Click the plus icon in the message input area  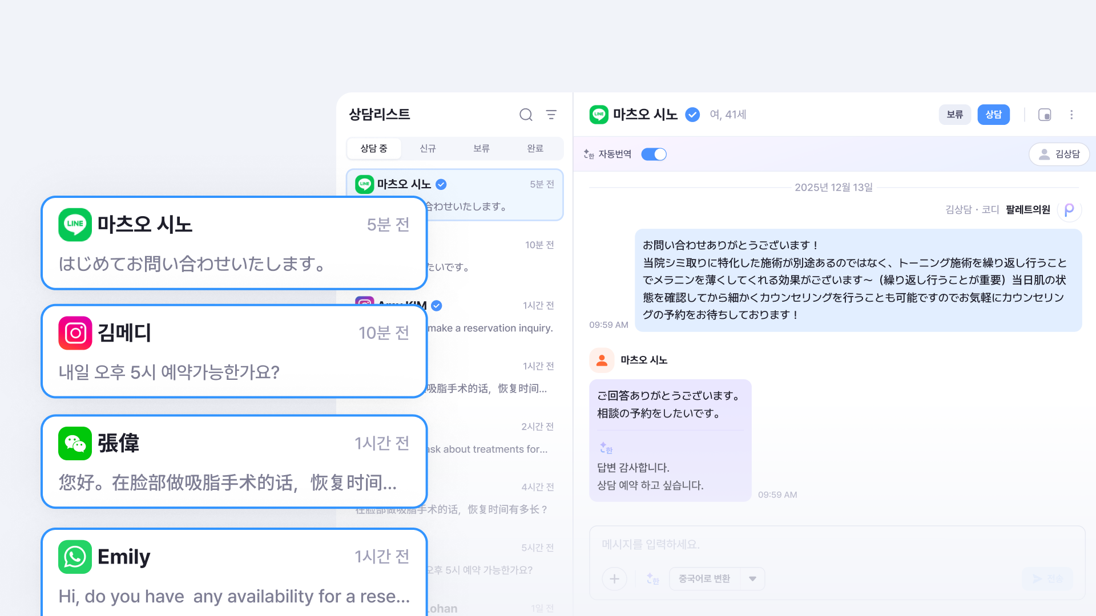point(614,578)
